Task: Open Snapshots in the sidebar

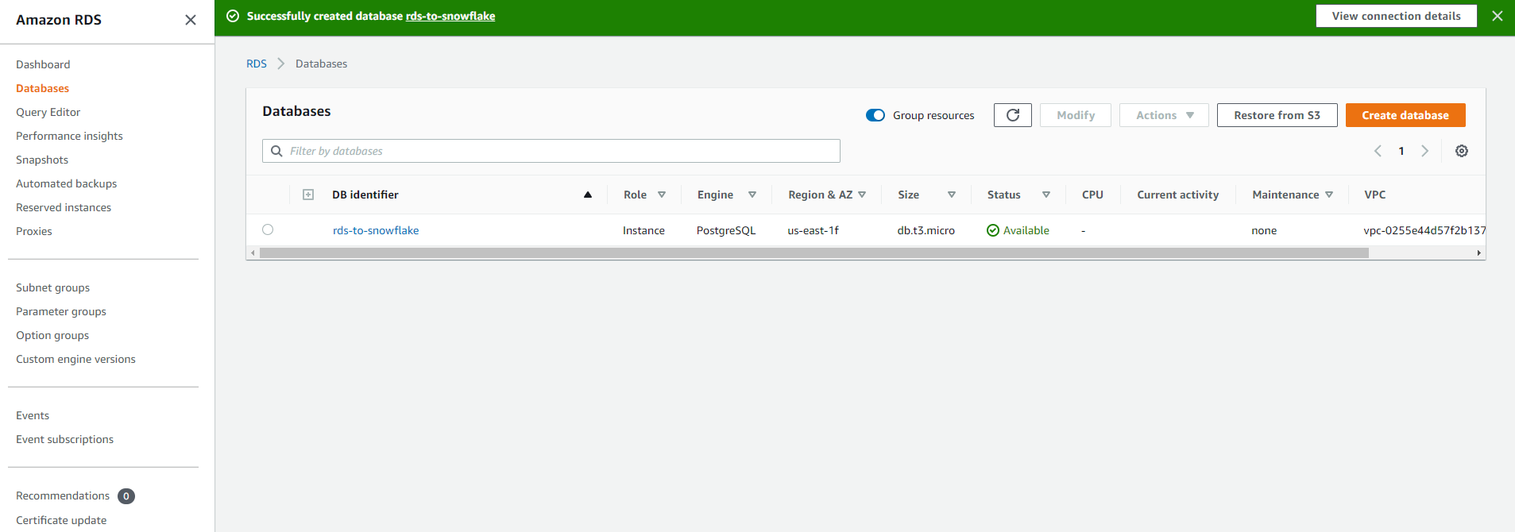Action: click(42, 160)
